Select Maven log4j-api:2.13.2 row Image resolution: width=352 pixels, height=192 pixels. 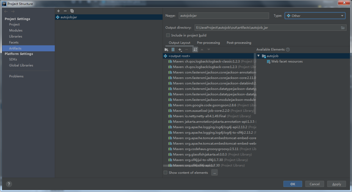[x=209, y=127]
